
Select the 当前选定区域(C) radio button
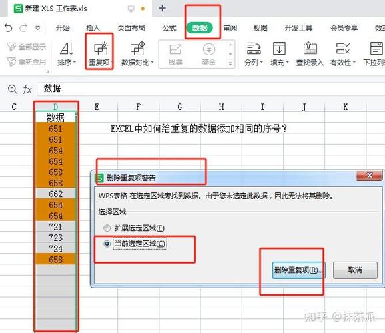[107, 244]
